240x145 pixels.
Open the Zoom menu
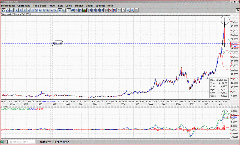pyautogui.click(x=89, y=6)
